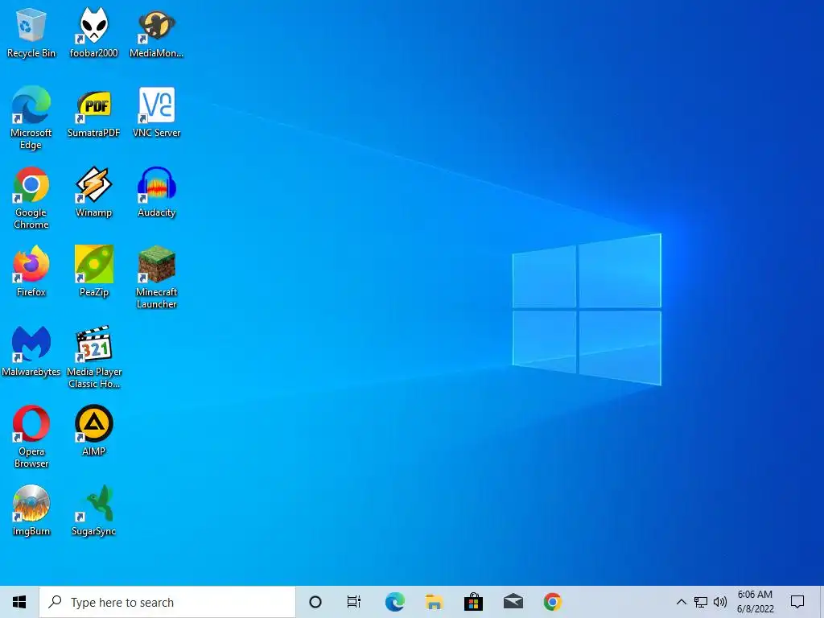Open the Mail app from taskbar
Image resolution: width=824 pixels, height=618 pixels.
[513, 602]
